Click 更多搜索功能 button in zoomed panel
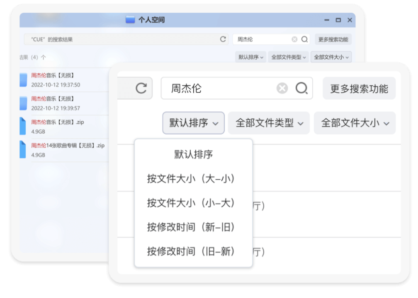The width and height of the screenshot is (418, 298). pyautogui.click(x=359, y=88)
